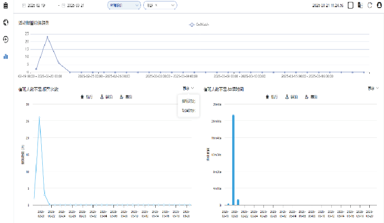Open the hamburger menu icon in the sidebar

click(6, 5)
